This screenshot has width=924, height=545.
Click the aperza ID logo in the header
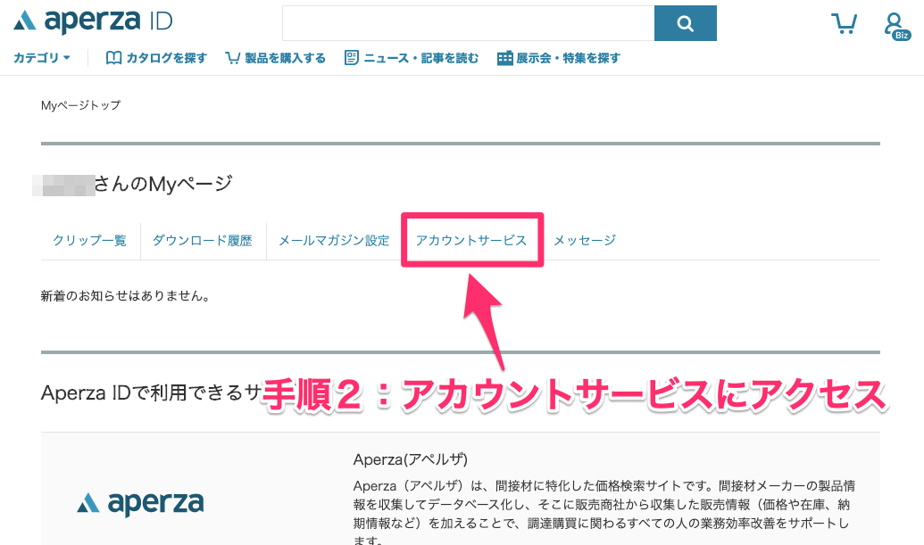[x=89, y=21]
